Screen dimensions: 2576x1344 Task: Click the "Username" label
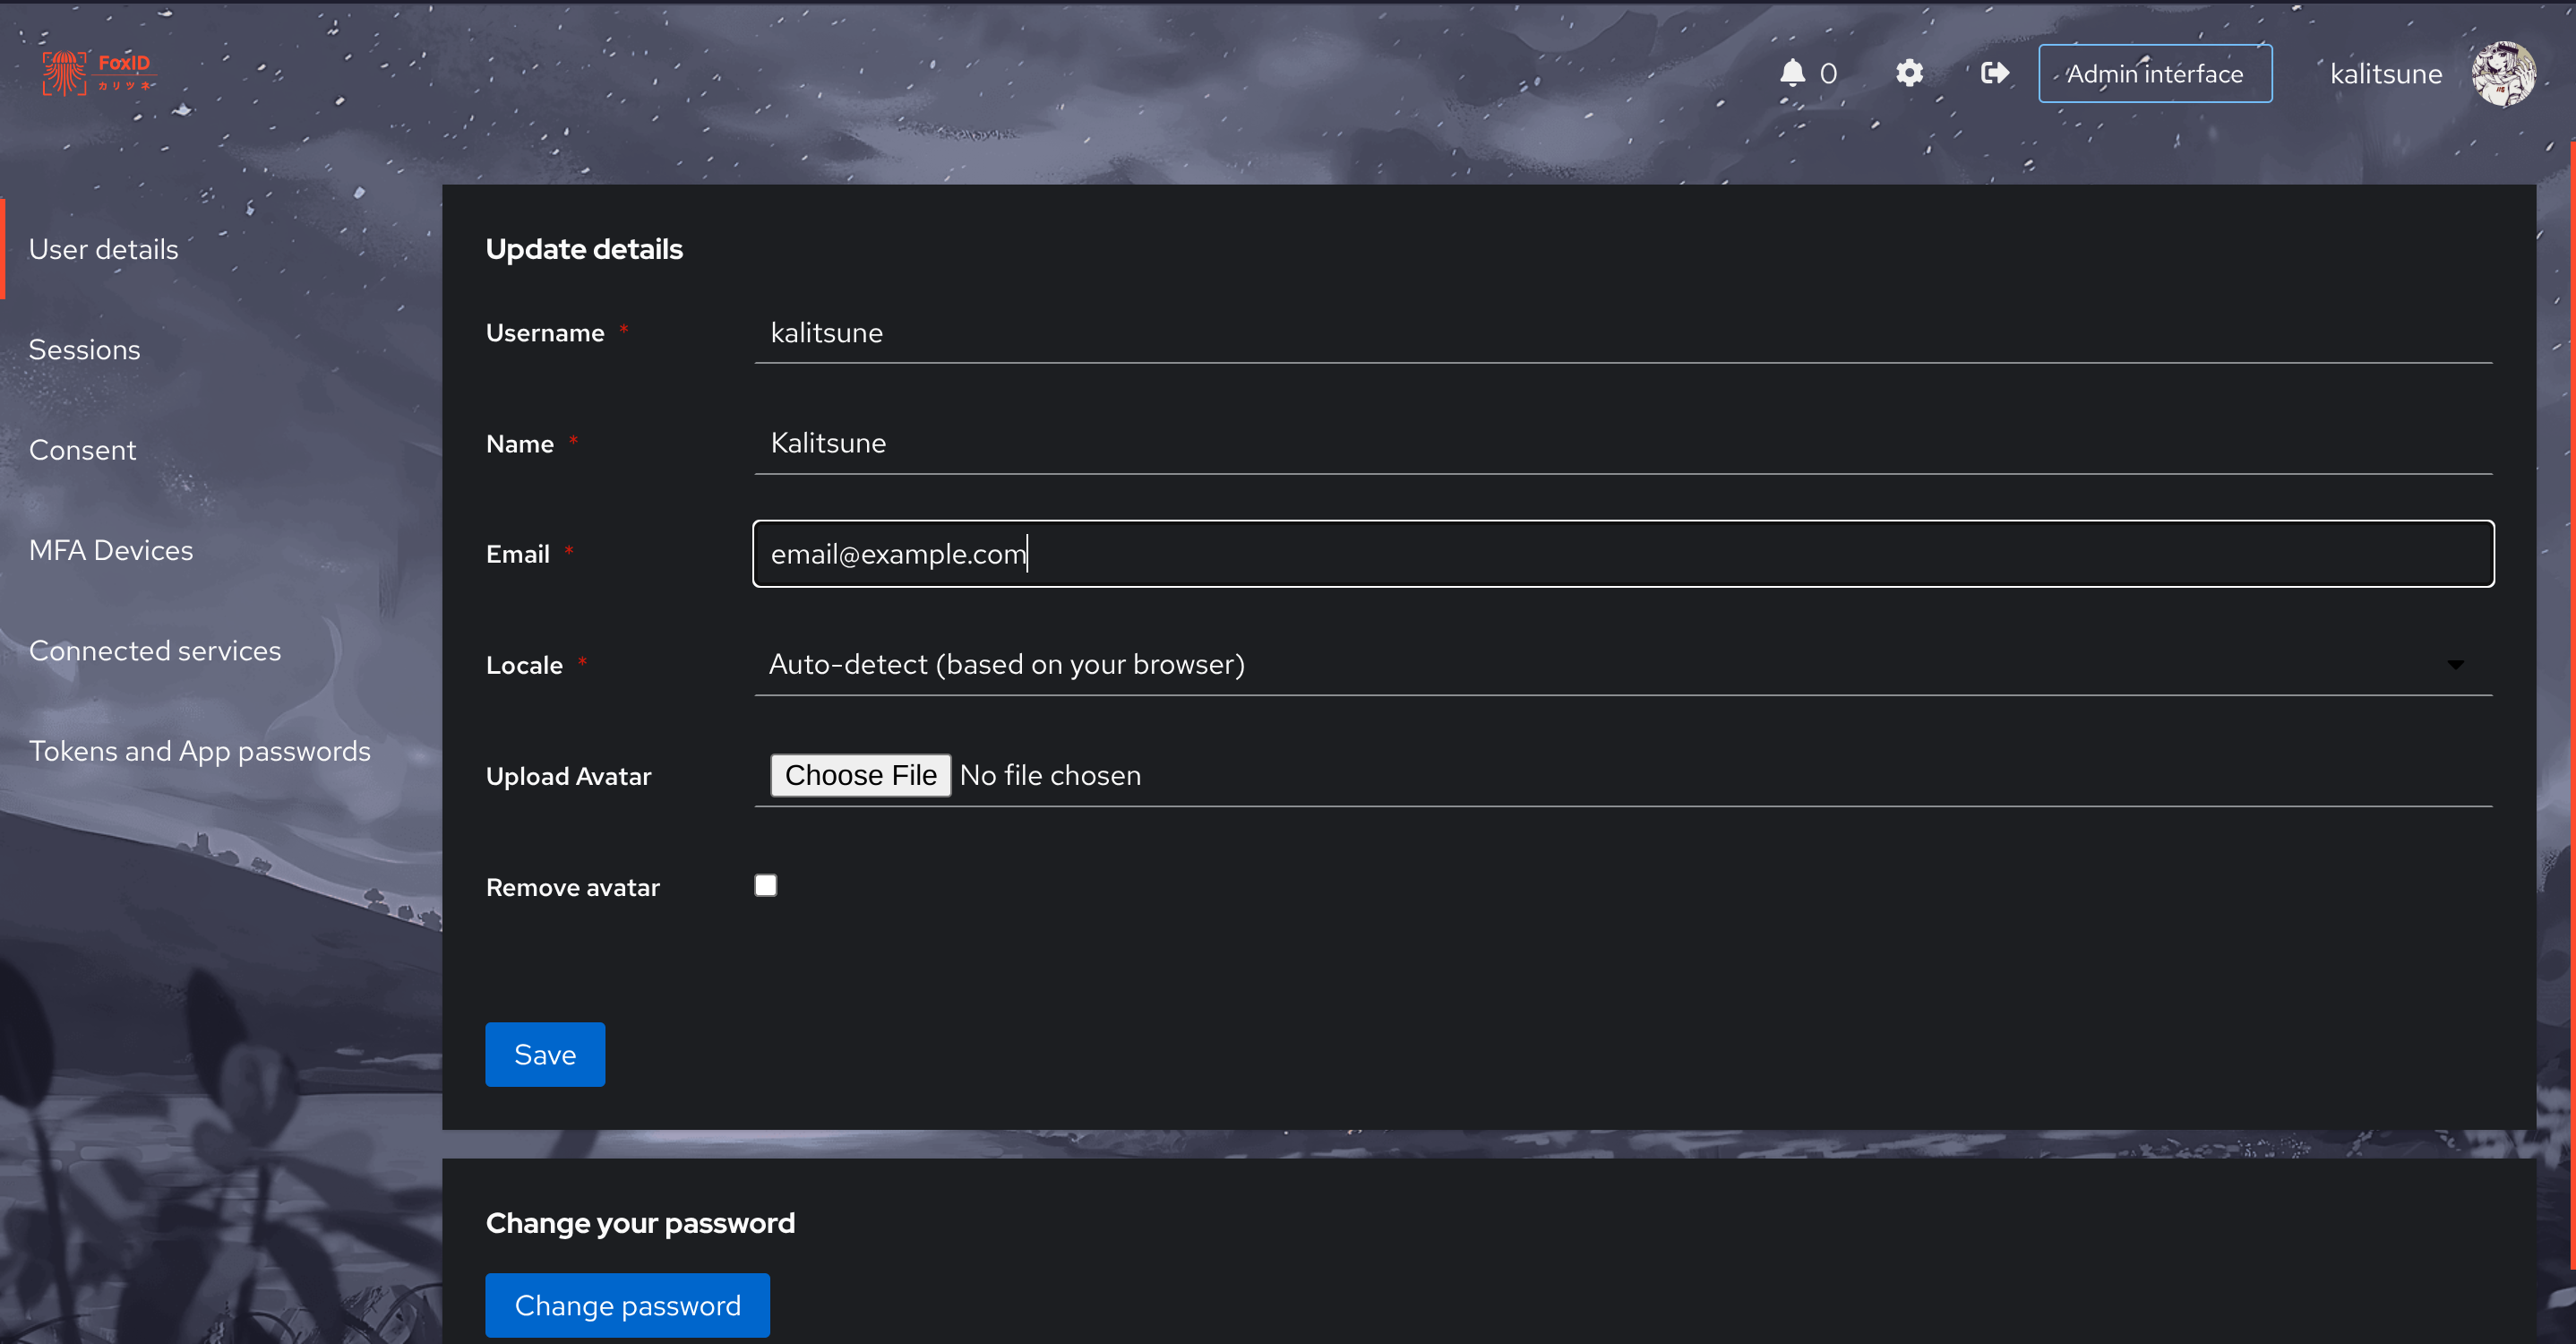(x=545, y=333)
